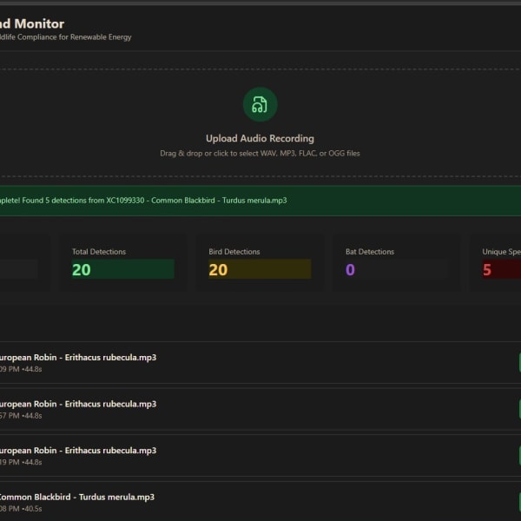Click the 'Bird Detections' label
Image resolution: width=521 pixels, height=521 pixels.
pyautogui.click(x=234, y=252)
